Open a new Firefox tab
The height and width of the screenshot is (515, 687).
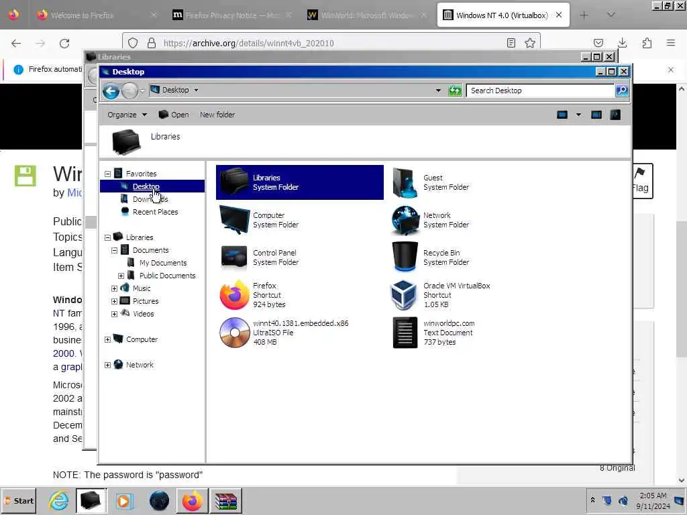pos(584,15)
